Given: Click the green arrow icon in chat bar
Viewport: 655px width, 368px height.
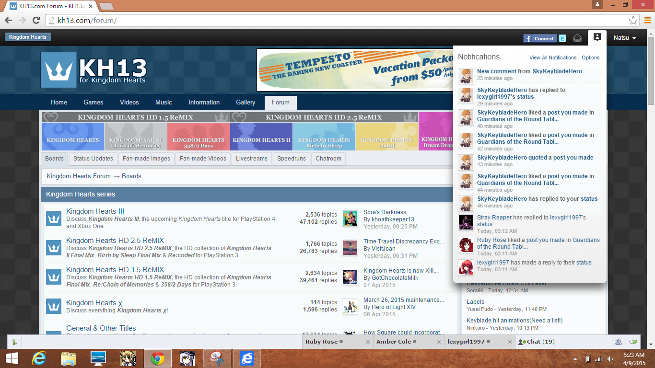Looking at the screenshot, I should click(14, 342).
